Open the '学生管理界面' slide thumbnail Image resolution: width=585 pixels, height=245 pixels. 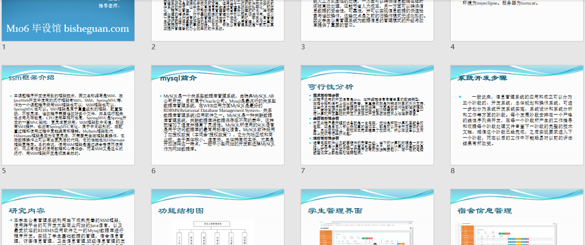point(367,217)
